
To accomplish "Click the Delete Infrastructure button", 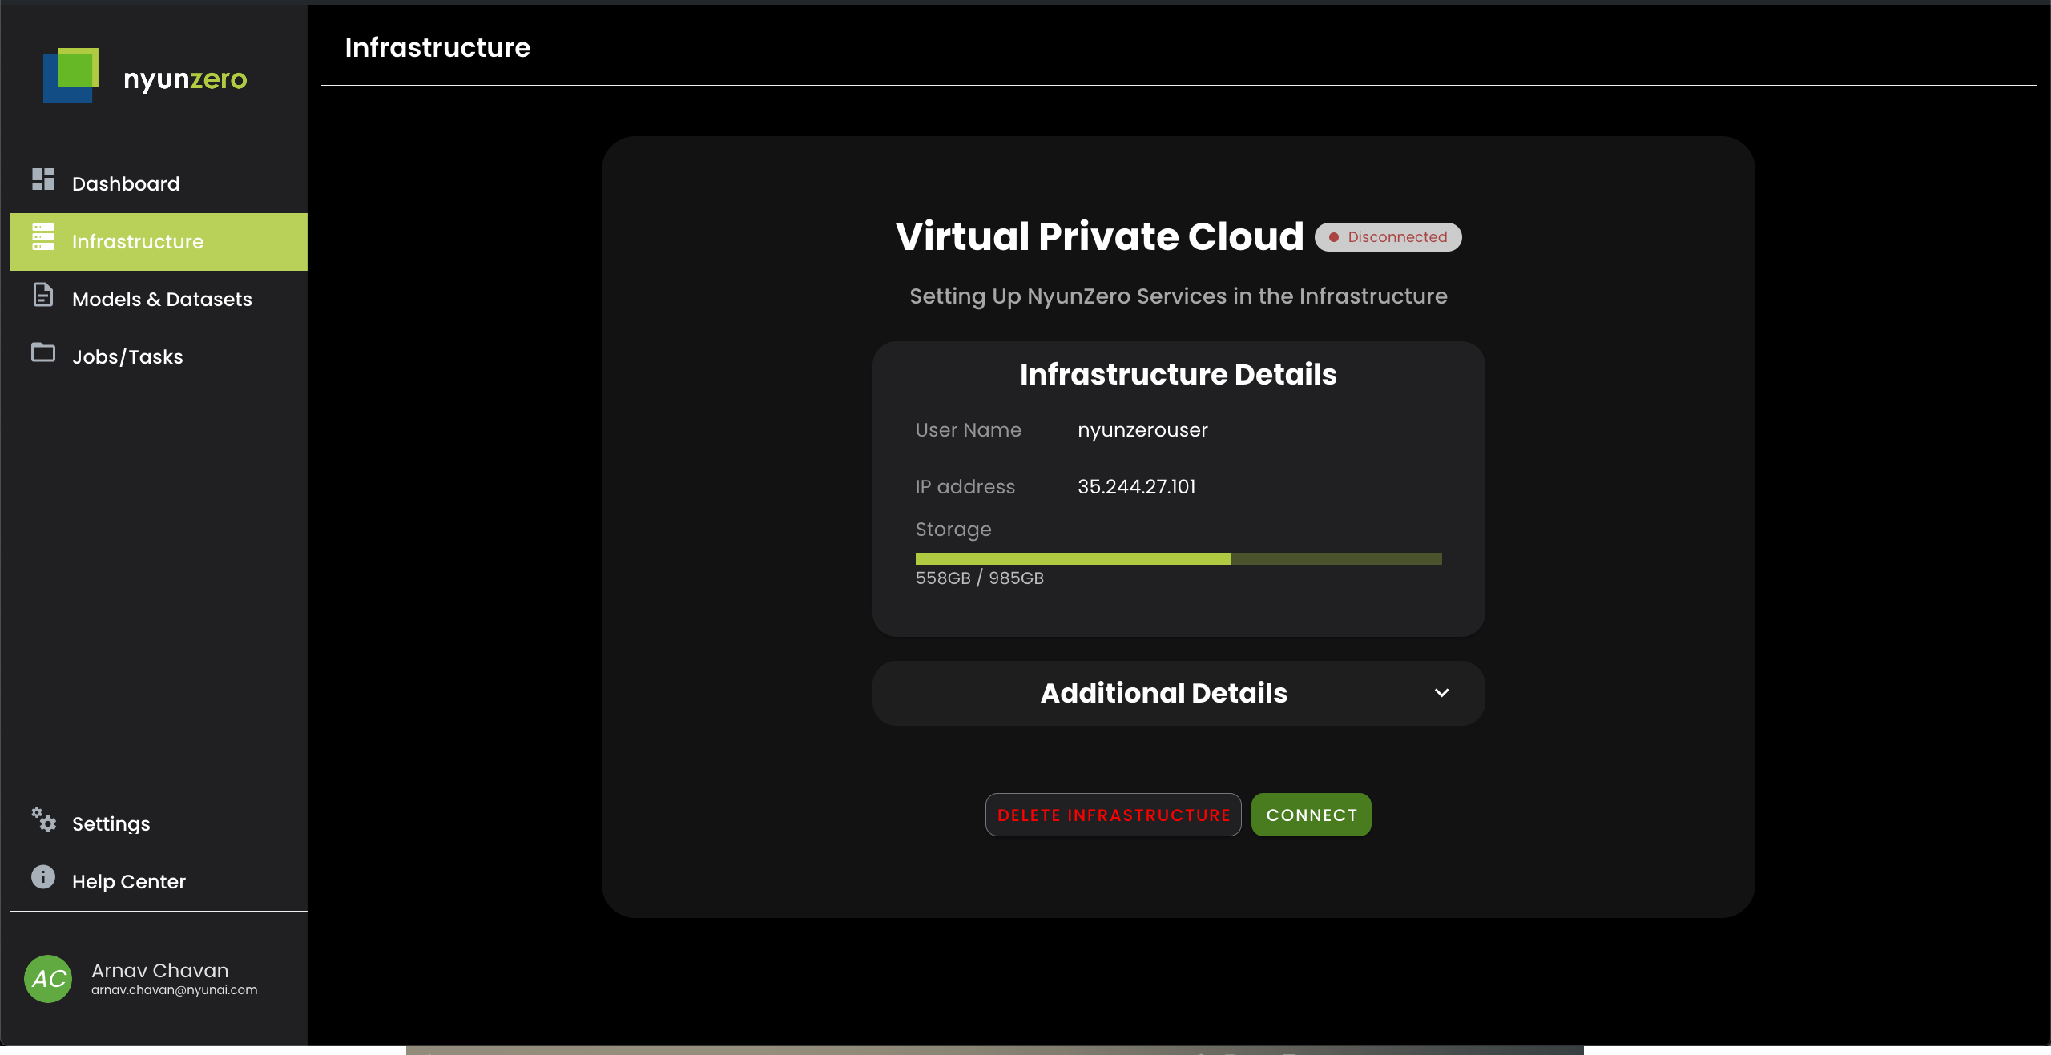I will [x=1113, y=815].
